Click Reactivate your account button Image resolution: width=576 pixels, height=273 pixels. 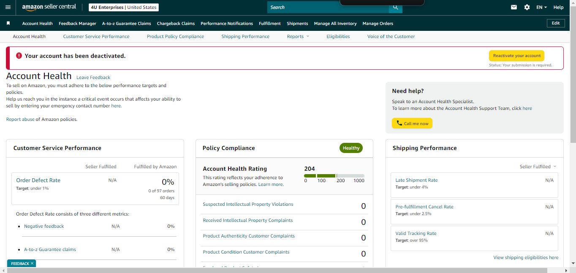(x=517, y=56)
